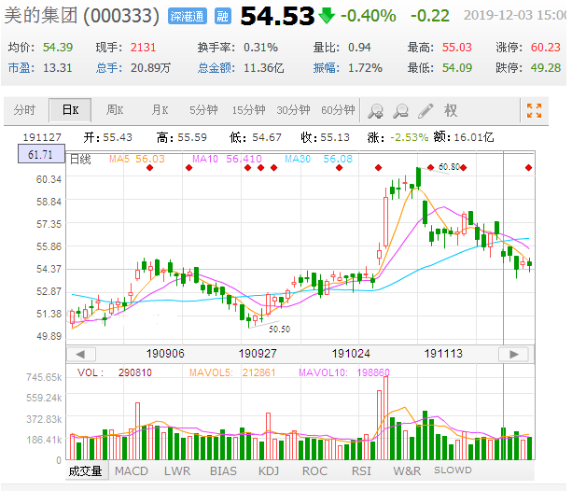The image size is (572, 491).
Task: Click the MAVOL10 198860 legend
Action: (344, 372)
